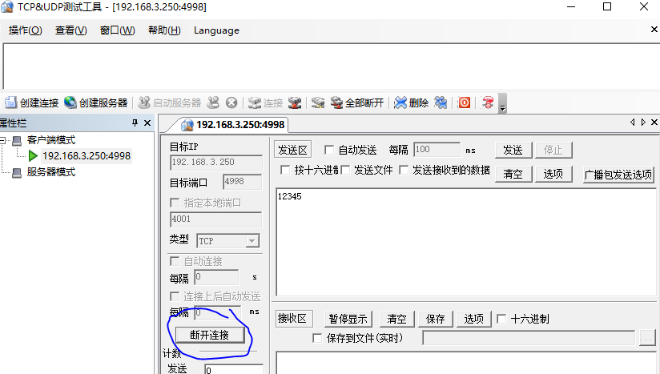Open the toolbar overflow options arrow
This screenshot has width=660, height=374.
coord(502,106)
